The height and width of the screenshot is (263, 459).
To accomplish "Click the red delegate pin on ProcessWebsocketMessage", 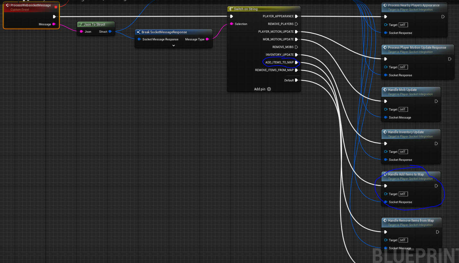I will click(56, 7).
